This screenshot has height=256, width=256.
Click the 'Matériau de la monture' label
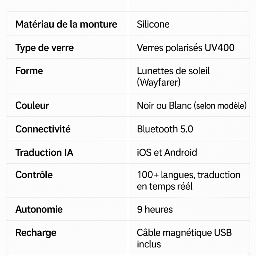(66, 24)
